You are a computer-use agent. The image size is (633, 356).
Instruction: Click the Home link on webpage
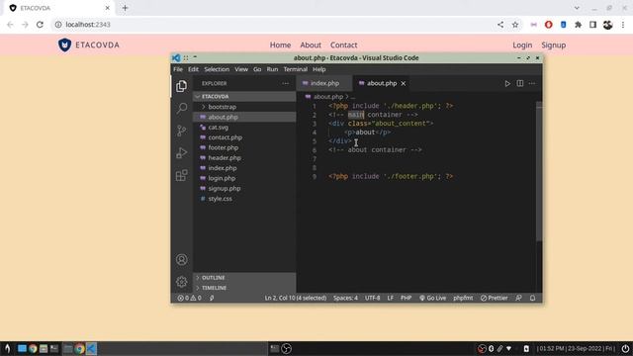coord(280,45)
